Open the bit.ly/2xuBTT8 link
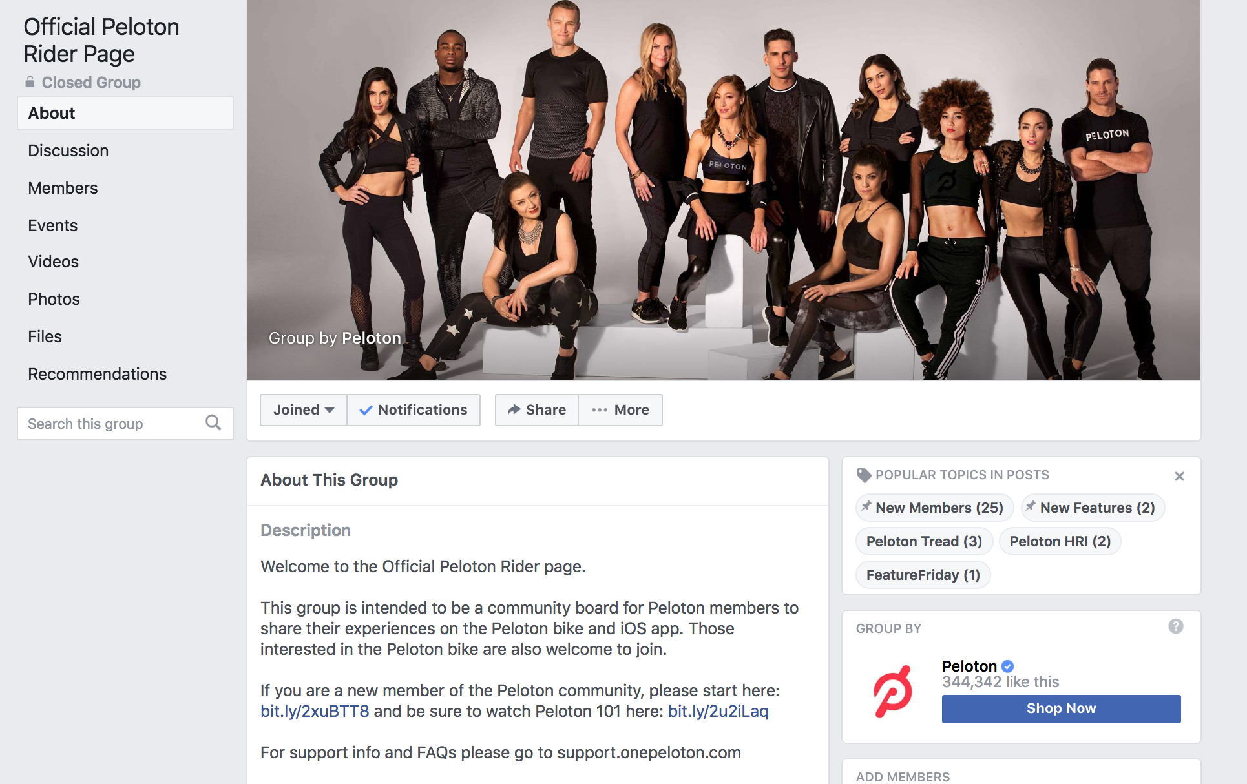 point(315,711)
